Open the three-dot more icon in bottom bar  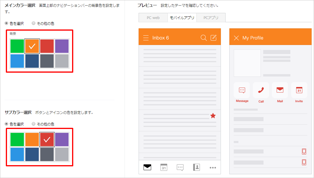[213, 167]
